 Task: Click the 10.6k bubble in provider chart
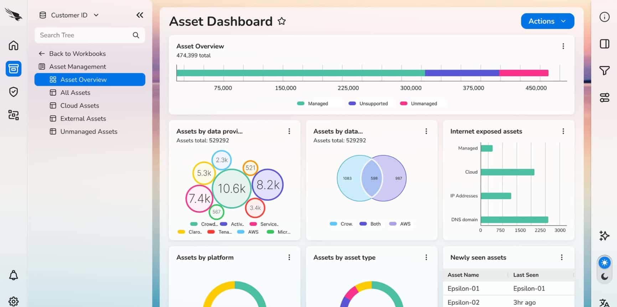[232, 188]
